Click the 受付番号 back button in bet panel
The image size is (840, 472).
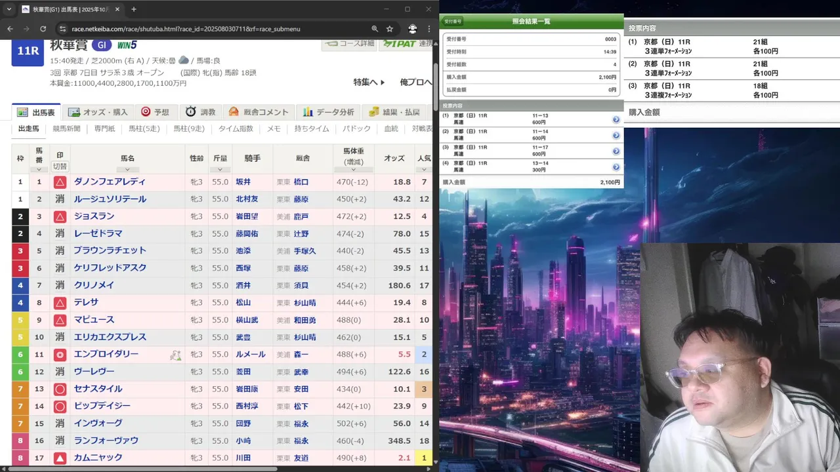(x=453, y=22)
